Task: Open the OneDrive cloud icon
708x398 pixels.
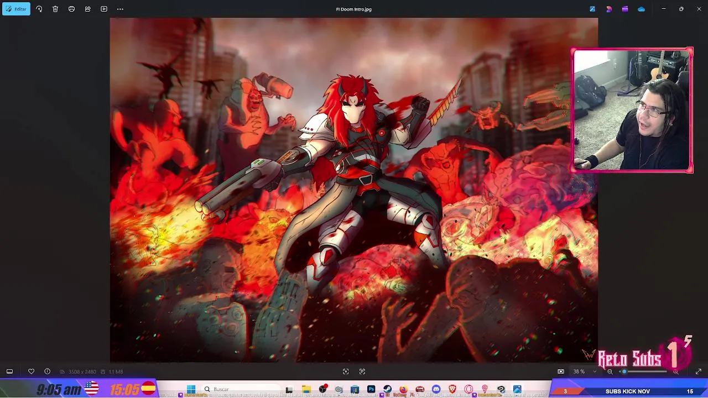Action: [641, 9]
